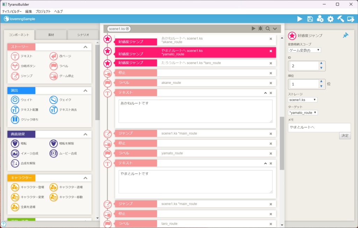This screenshot has width=358, height=228.
Task: Delete the やまとルートへ 好感度ジャンプ row
Action: click(x=271, y=51)
